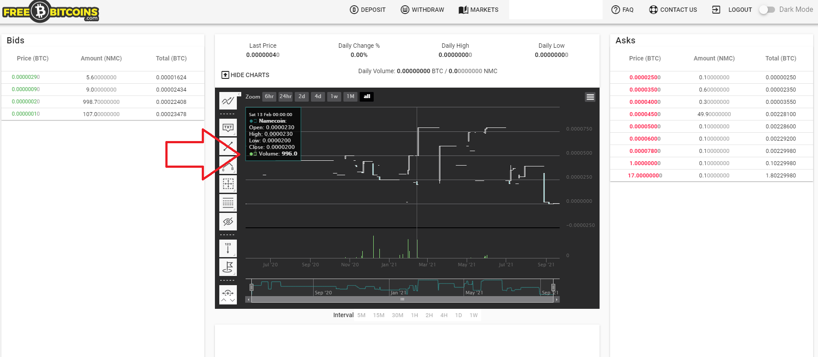Select the vertical counter label tool
The width and height of the screenshot is (818, 357).
[228, 248]
